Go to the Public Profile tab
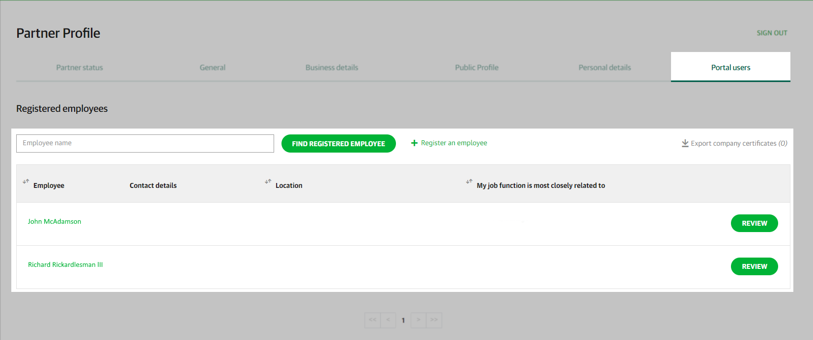813x340 pixels. [x=477, y=67]
